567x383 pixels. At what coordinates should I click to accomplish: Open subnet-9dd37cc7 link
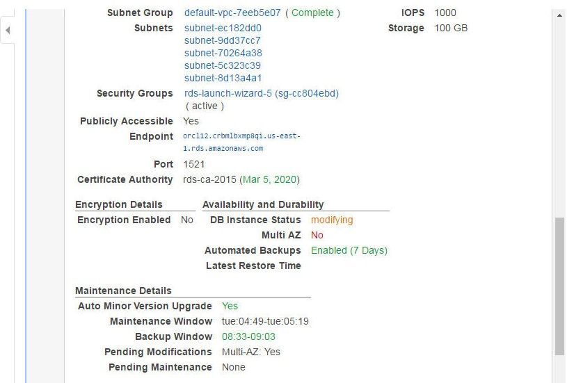[x=223, y=40]
